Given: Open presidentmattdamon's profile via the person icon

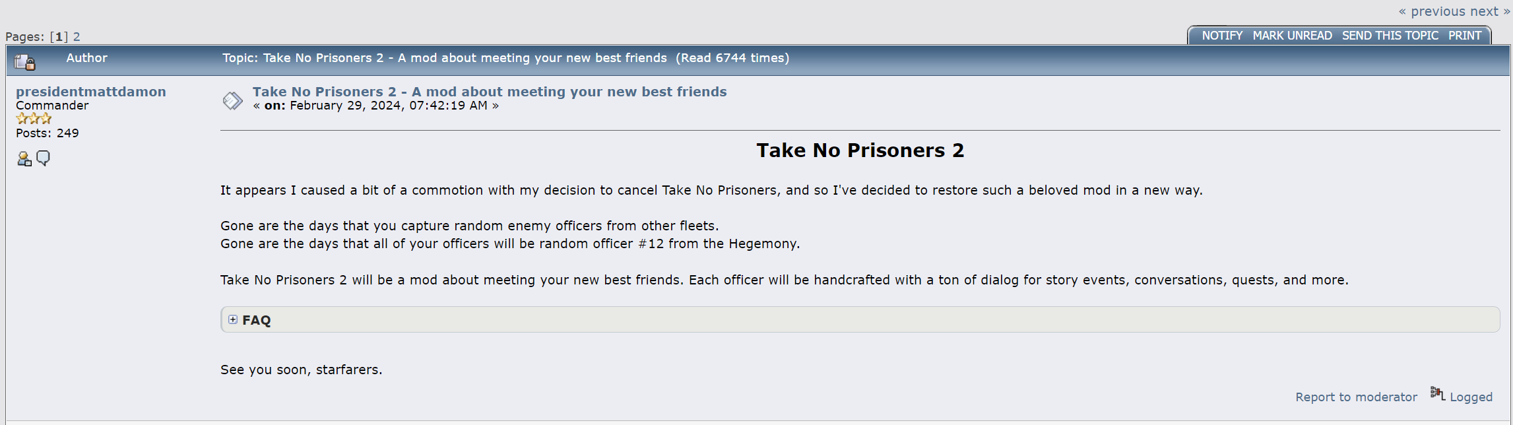Looking at the screenshot, I should coord(24,158).
